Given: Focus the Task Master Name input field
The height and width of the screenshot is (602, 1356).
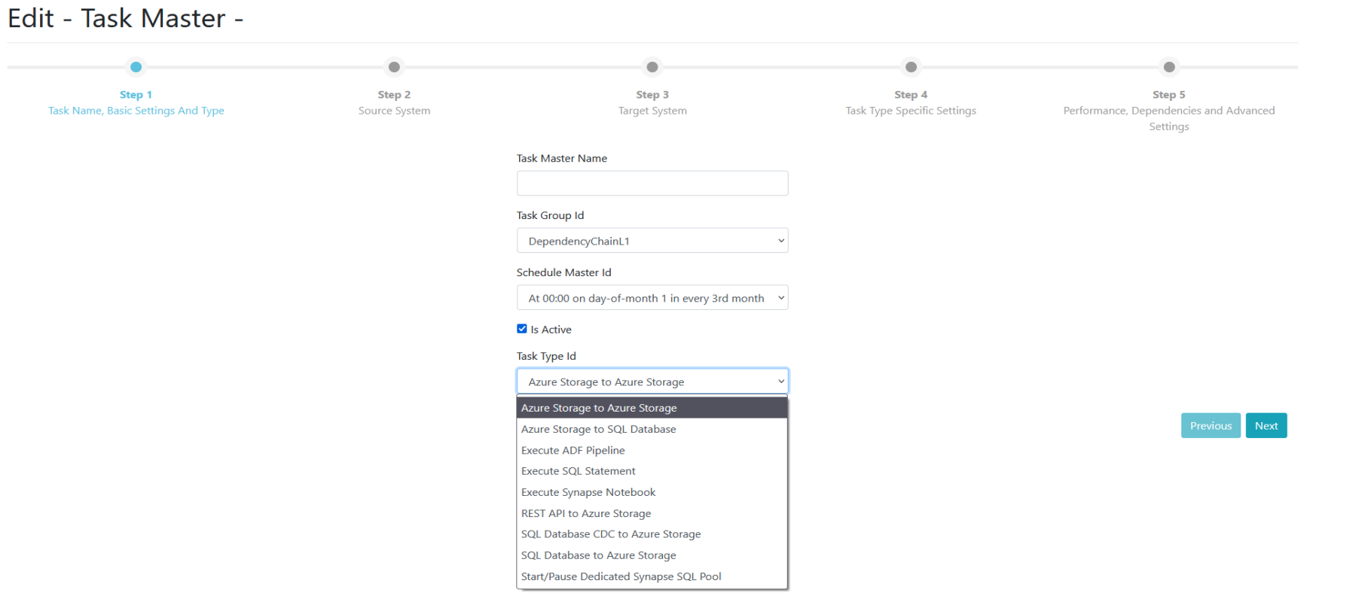Looking at the screenshot, I should coord(652,183).
